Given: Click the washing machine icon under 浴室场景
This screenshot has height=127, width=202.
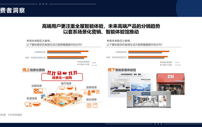Looking at the screenshot, I should click(x=36, y=91).
